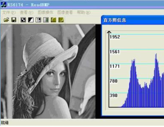Open the 查看(V) menu
164x127 pixels.
pyautogui.click(x=27, y=13)
